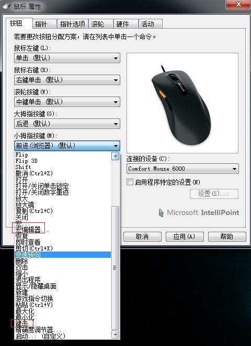Click the IntelliPoint cursor logo icon

(161, 213)
